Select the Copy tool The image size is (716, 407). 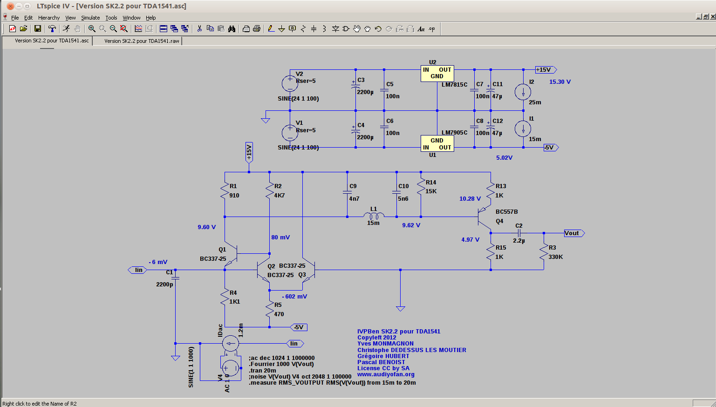tap(210, 28)
